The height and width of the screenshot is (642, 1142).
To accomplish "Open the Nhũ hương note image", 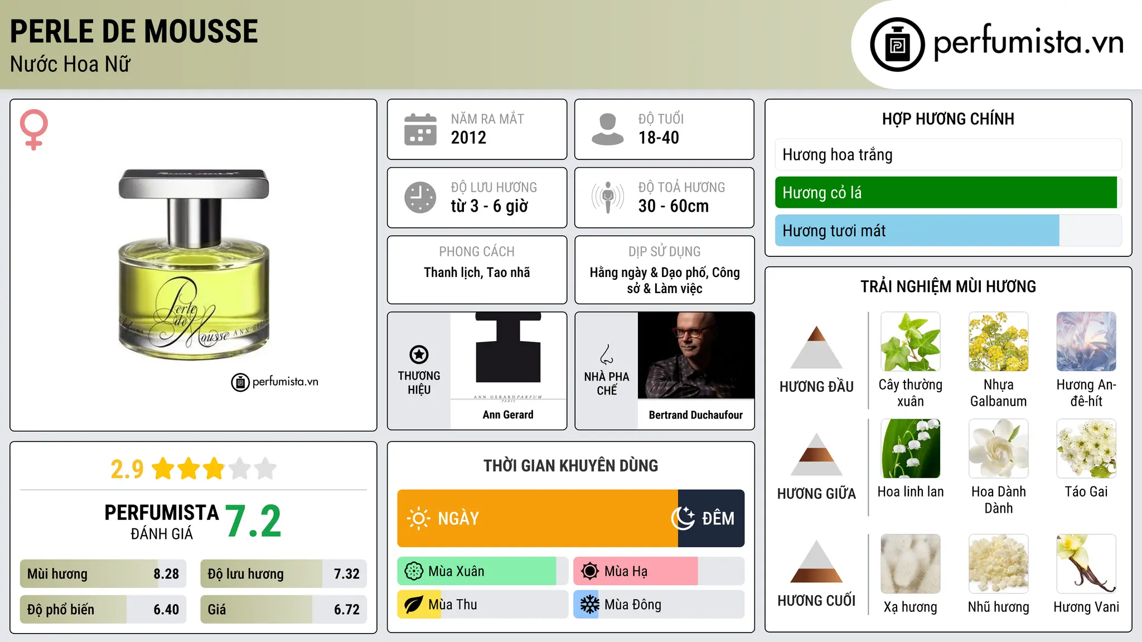I will coord(999,564).
